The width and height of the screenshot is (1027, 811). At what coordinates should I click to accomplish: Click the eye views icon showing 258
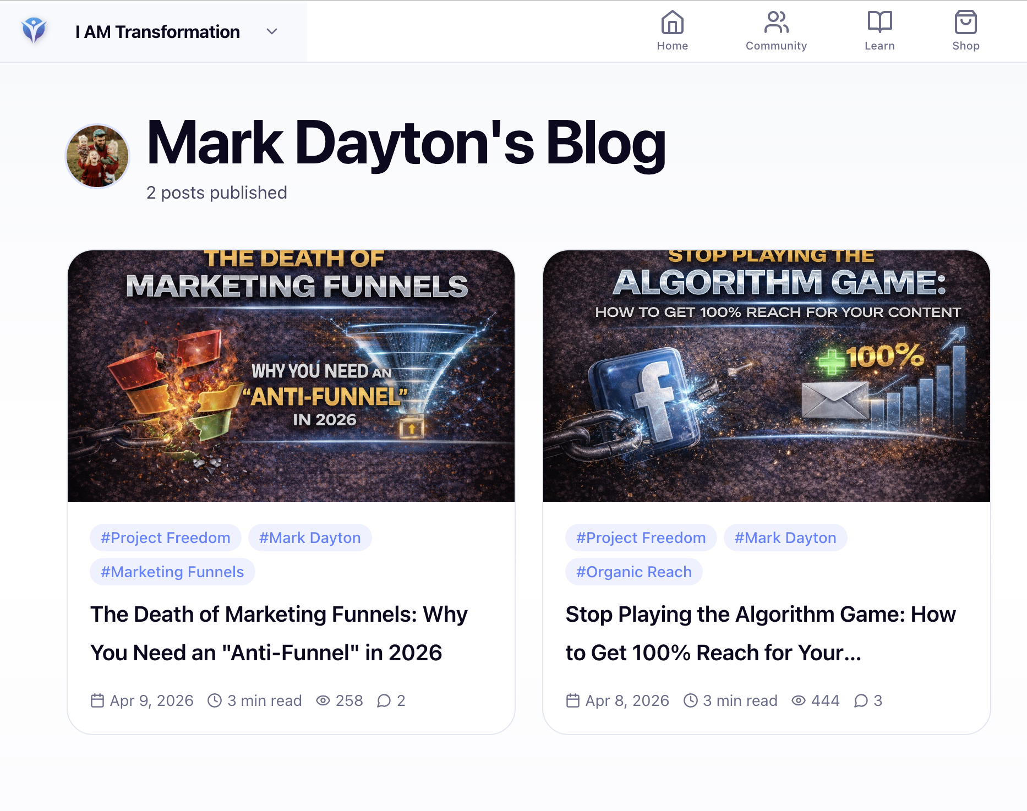(323, 700)
